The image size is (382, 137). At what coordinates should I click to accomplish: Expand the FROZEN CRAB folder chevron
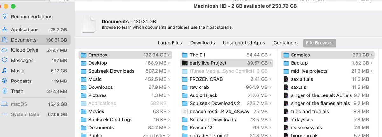[270, 79]
